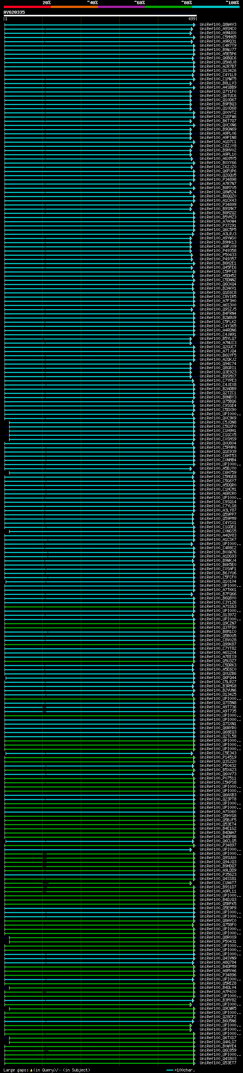Click subject label UniRef100_Q00VT2
The height and width of the screenshot is (1073, 243).
coord(218,112)
